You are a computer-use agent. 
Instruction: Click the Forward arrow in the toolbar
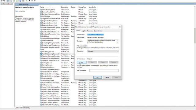click(4, 1)
